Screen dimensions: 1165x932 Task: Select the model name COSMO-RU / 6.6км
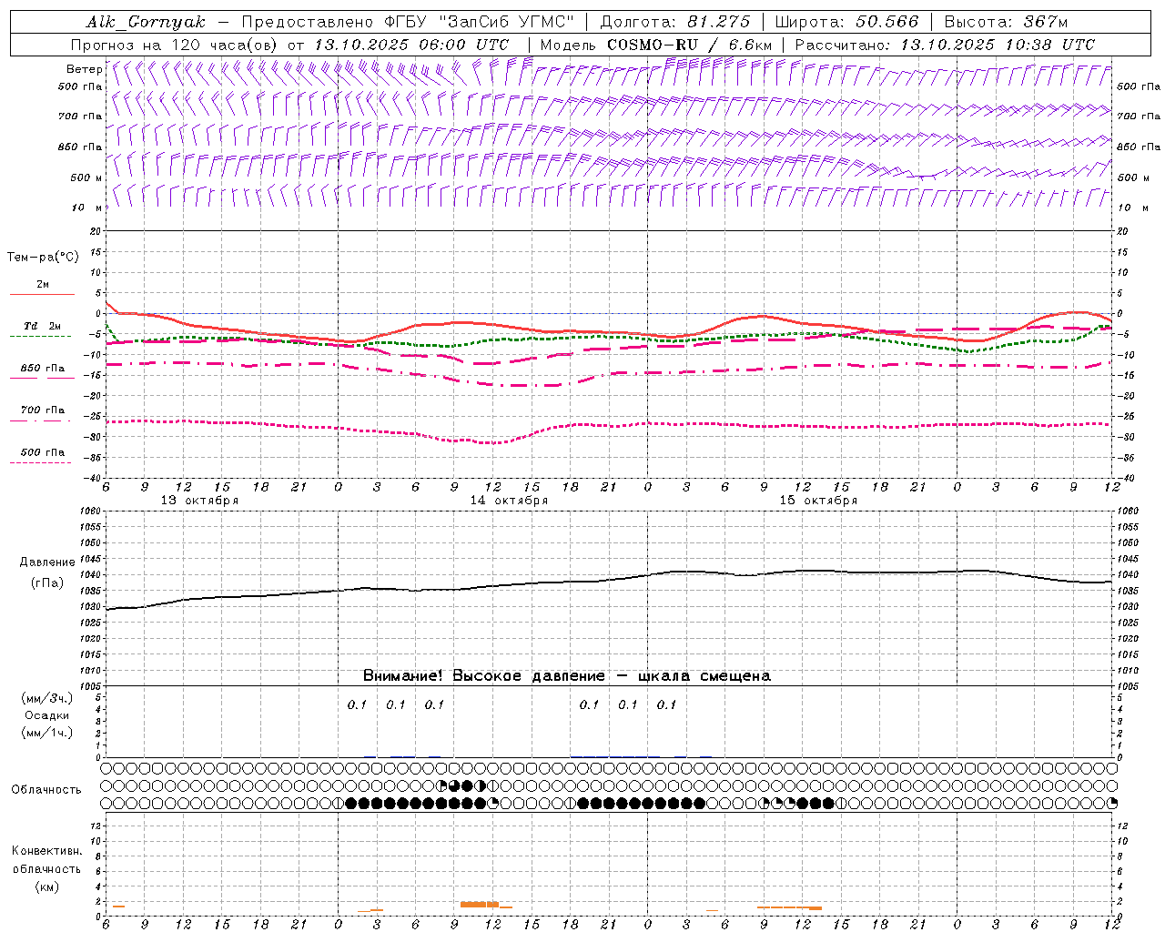[x=689, y=45]
